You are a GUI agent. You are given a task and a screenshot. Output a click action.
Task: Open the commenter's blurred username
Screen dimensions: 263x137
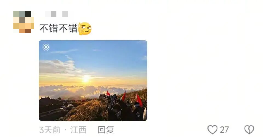coord(56,14)
